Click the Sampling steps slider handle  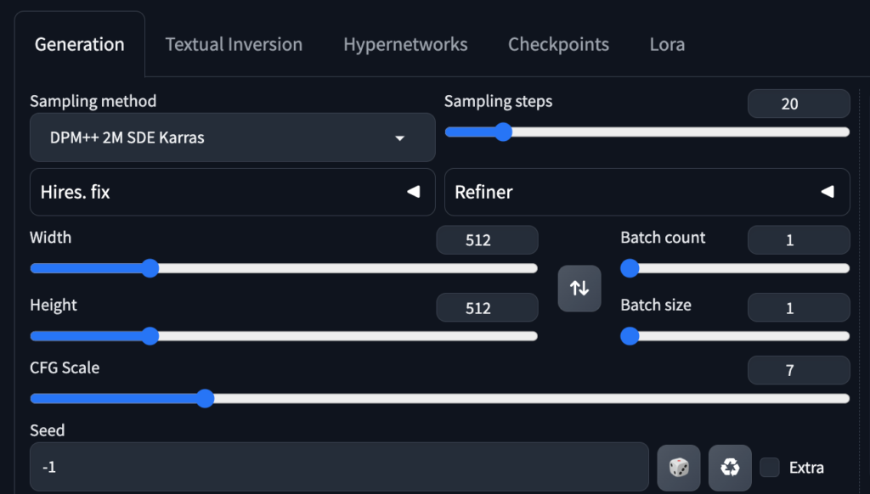coord(503,132)
